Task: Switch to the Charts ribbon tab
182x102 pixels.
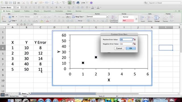Action: 37,11
